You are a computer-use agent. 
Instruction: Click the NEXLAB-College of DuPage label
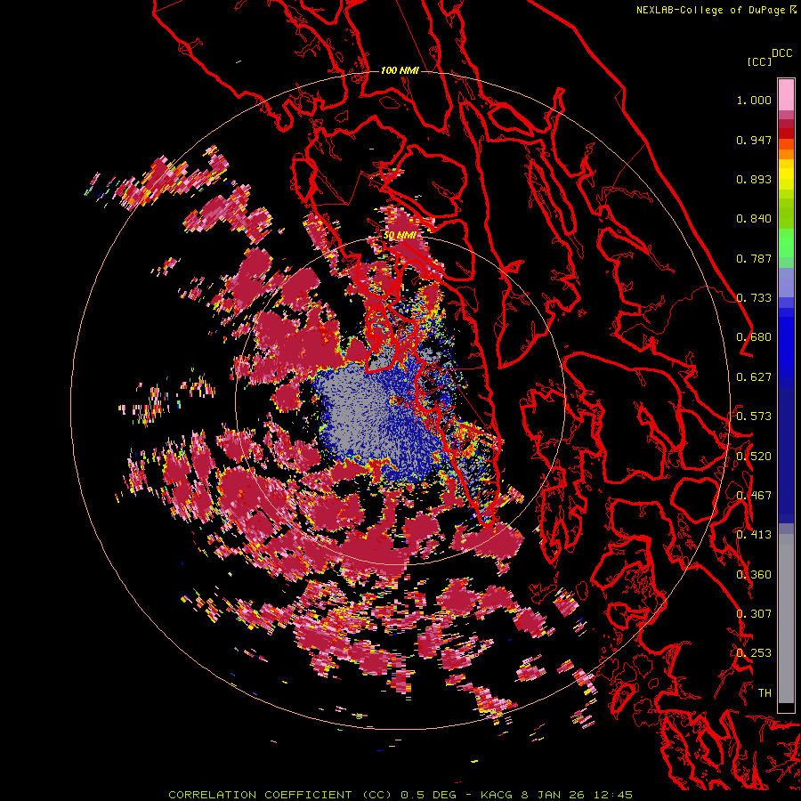[712, 10]
